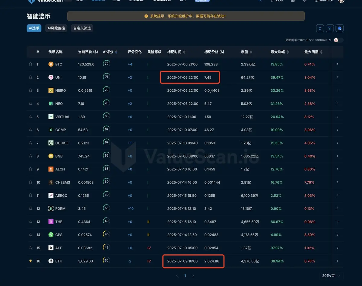Image resolution: width=362 pixels, height=286 pixels.
Task: Open the chat assistant robot icon
Action: tap(340, 28)
